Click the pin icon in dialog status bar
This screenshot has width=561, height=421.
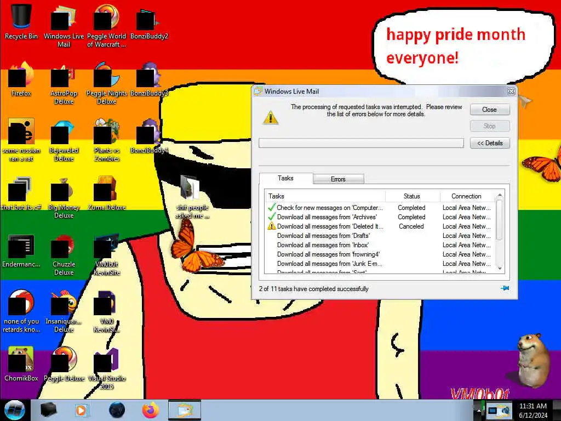click(505, 288)
